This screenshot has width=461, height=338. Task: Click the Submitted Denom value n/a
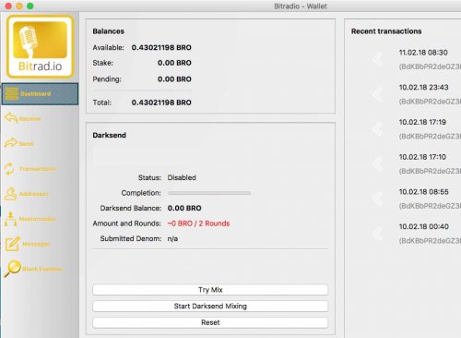pos(172,239)
